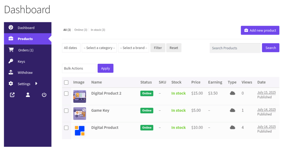Click the Price column header
Screen dimensions: 296x151
point(196,82)
